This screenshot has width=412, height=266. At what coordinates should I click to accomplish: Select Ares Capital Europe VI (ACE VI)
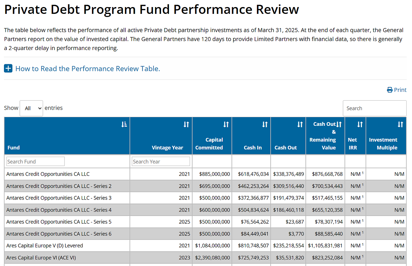[x=41, y=258]
